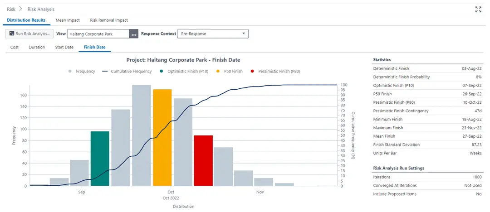490x212 pixels.
Task: Click the Statistics section heading
Action: (382, 59)
